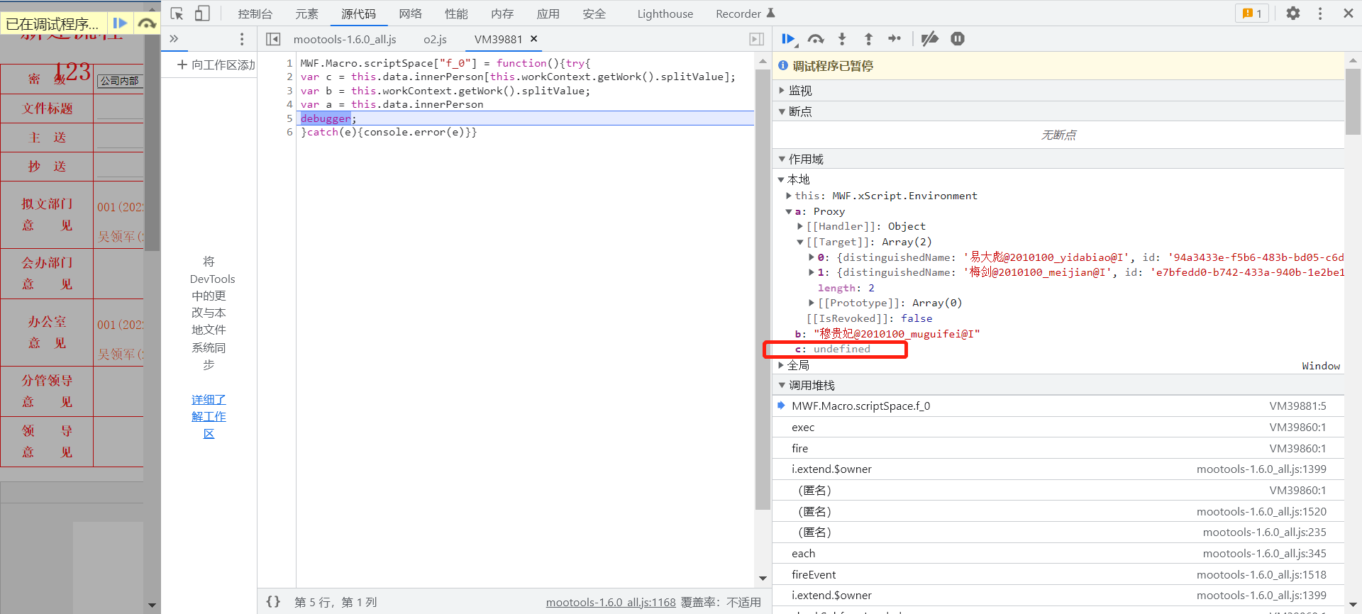Viewport: 1362px width, 614px height.
Task: Open the 网络 network tab
Action: [x=410, y=13]
